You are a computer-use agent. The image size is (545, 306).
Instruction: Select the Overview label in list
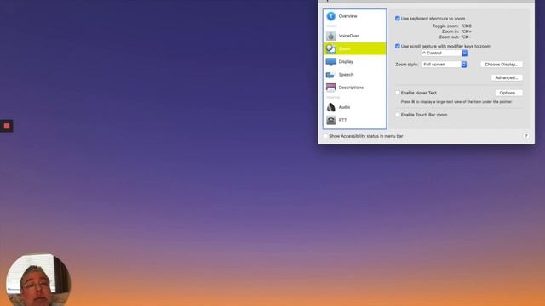(348, 16)
